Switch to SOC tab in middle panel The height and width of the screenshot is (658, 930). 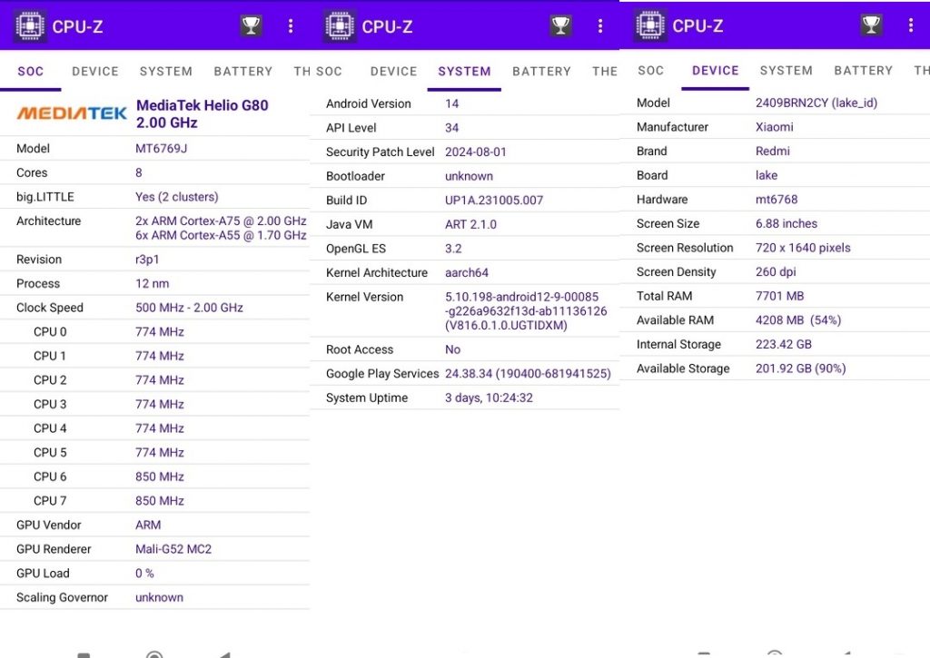(x=329, y=72)
